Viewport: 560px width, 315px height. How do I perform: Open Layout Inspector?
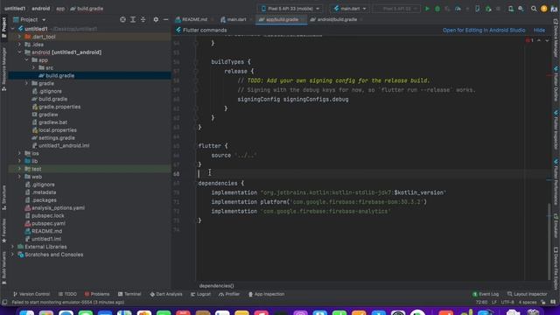tap(527, 294)
